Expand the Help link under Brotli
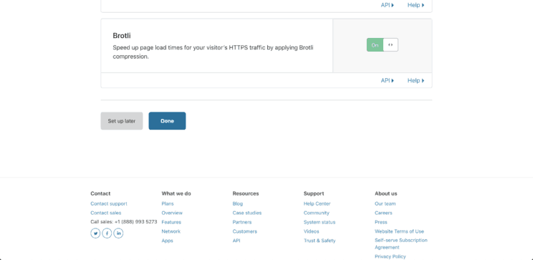 point(416,80)
